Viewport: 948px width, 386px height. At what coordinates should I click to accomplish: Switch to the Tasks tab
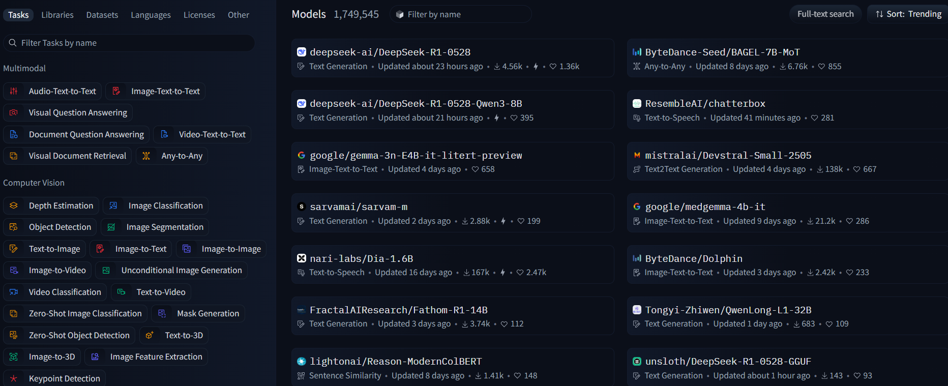[18, 15]
